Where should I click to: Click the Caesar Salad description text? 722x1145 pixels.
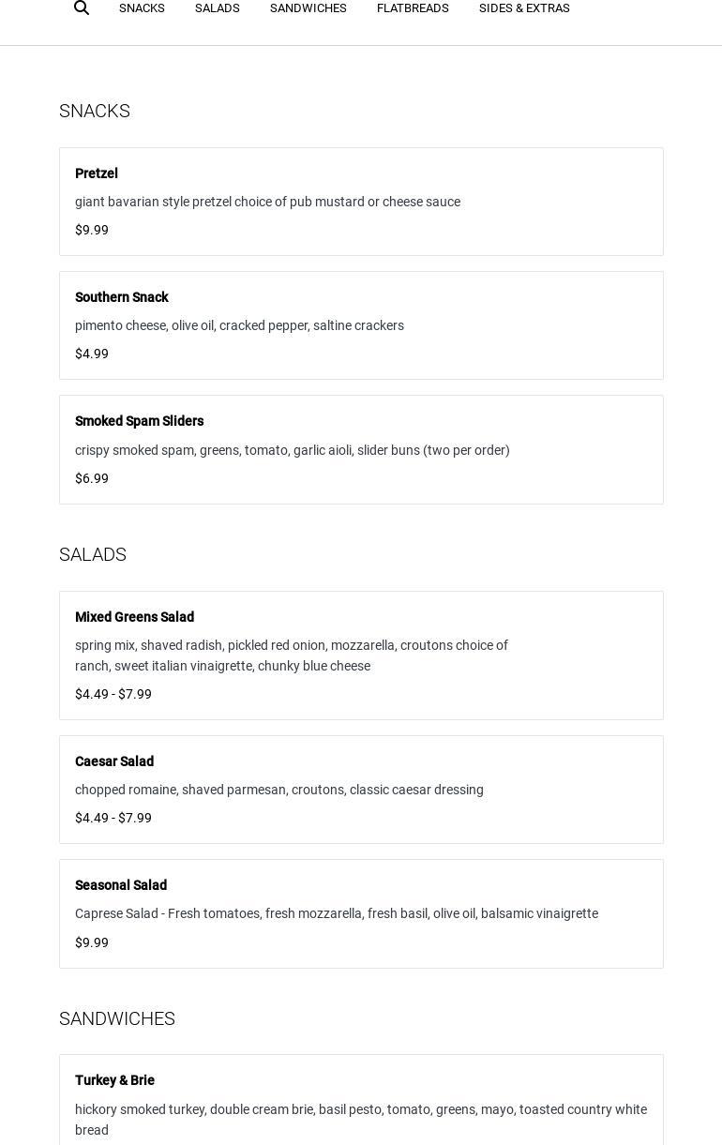[279, 790]
